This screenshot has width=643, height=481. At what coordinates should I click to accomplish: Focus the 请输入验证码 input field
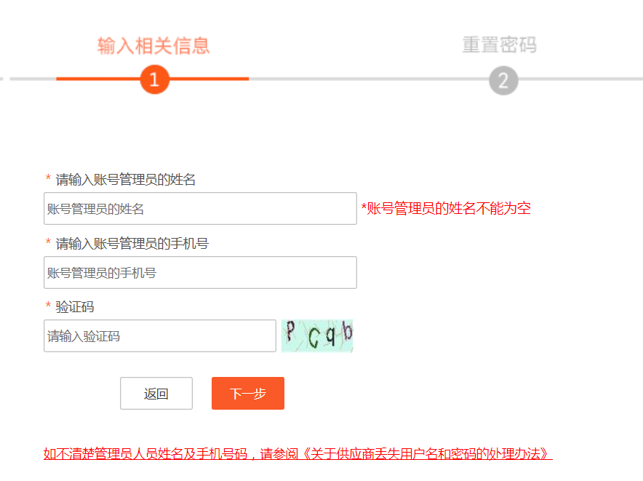click(x=160, y=335)
